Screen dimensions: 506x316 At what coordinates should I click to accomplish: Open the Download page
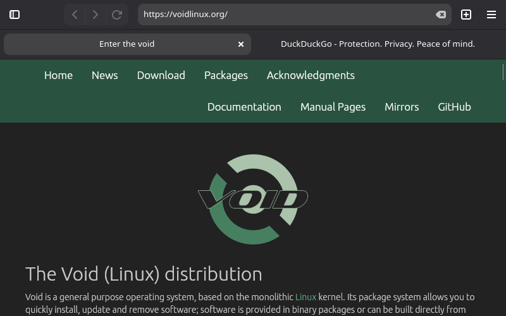pos(161,75)
